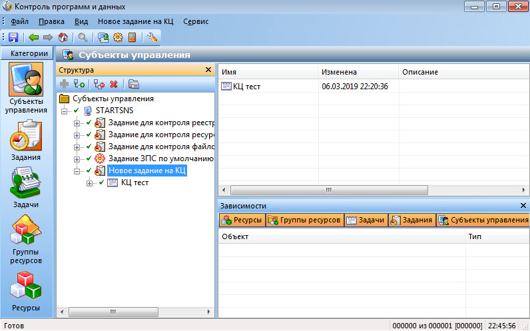The width and height of the screenshot is (530, 331).
Task: Open Ресурсы category in sidebar
Action: [26, 292]
